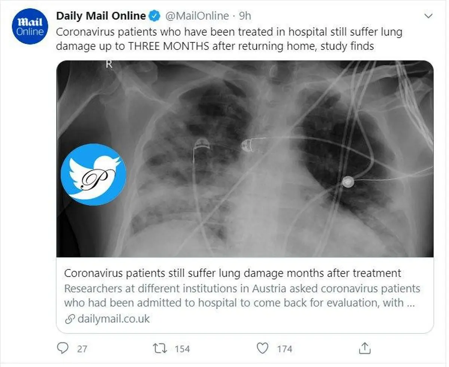
Task: Click the 9h tweet timestamp
Action: (x=245, y=16)
